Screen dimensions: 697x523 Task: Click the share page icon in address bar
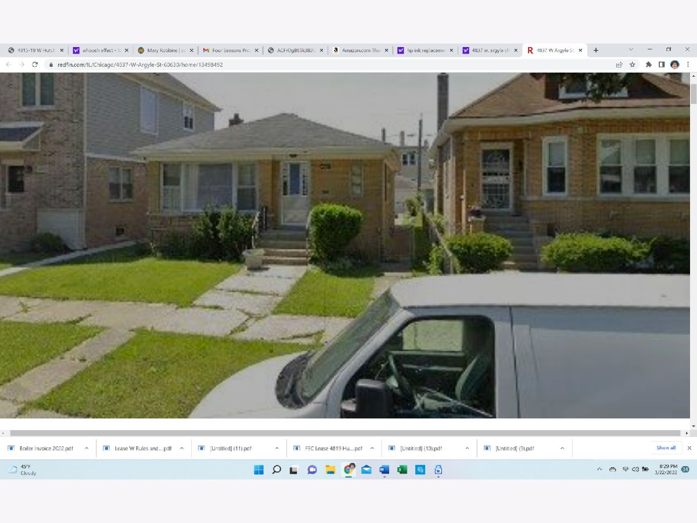point(619,65)
